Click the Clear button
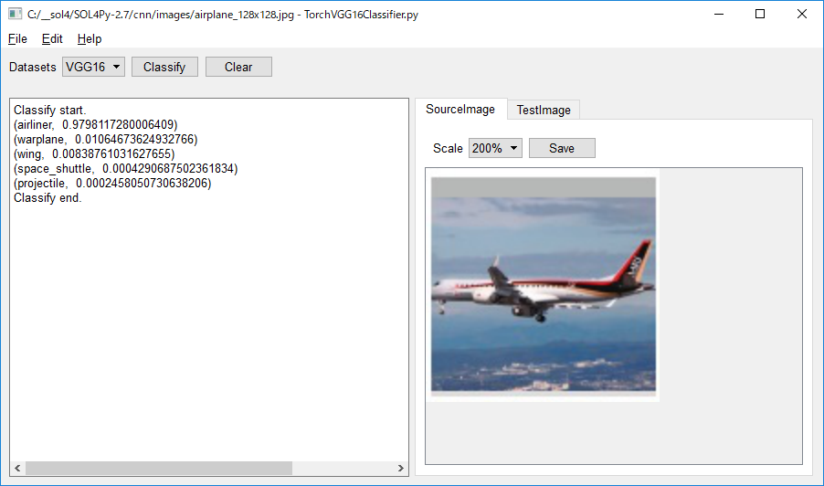The height and width of the screenshot is (486, 824). point(238,67)
